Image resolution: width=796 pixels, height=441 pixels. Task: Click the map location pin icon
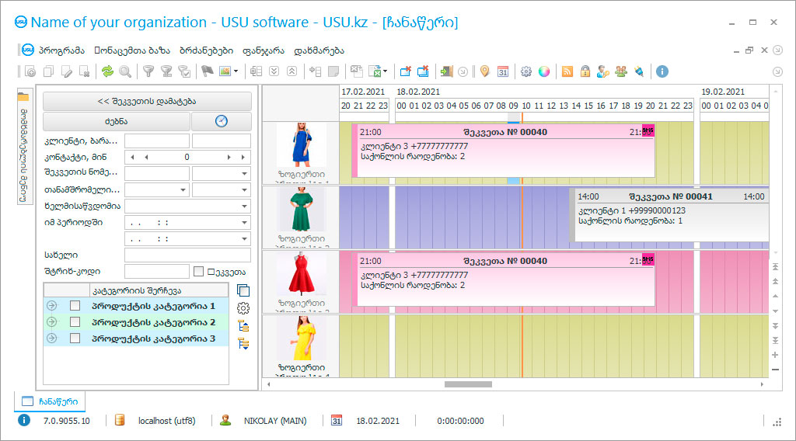point(485,71)
